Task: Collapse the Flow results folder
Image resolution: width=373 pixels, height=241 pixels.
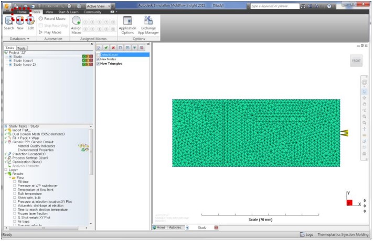Action: pos(10,178)
